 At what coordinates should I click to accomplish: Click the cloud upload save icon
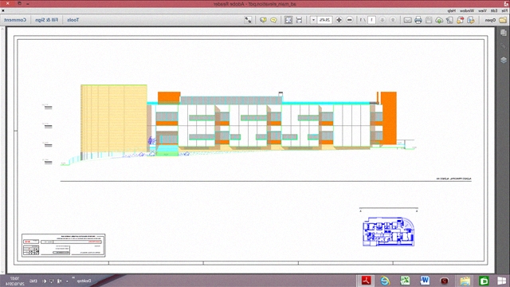point(439,20)
